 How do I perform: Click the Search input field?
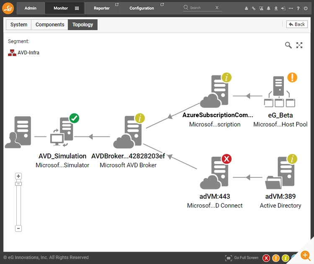202,8
